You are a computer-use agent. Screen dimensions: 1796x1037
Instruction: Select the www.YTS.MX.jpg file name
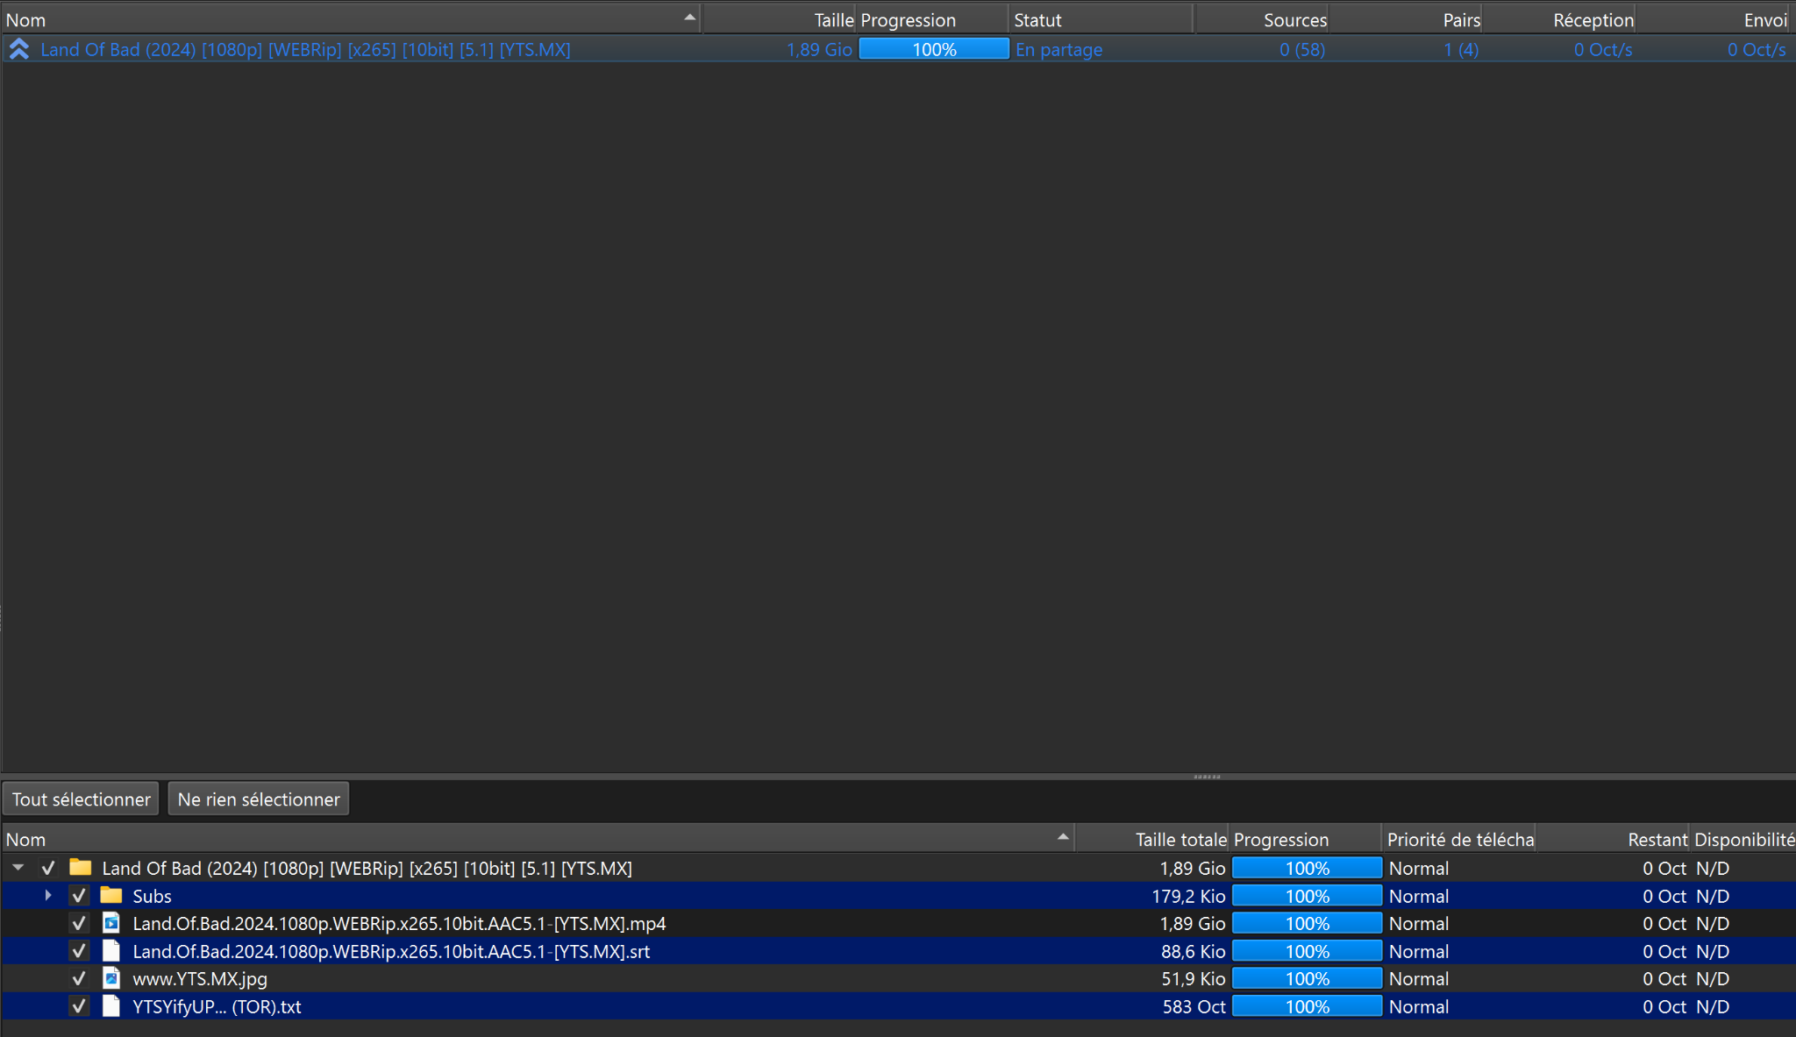200,978
